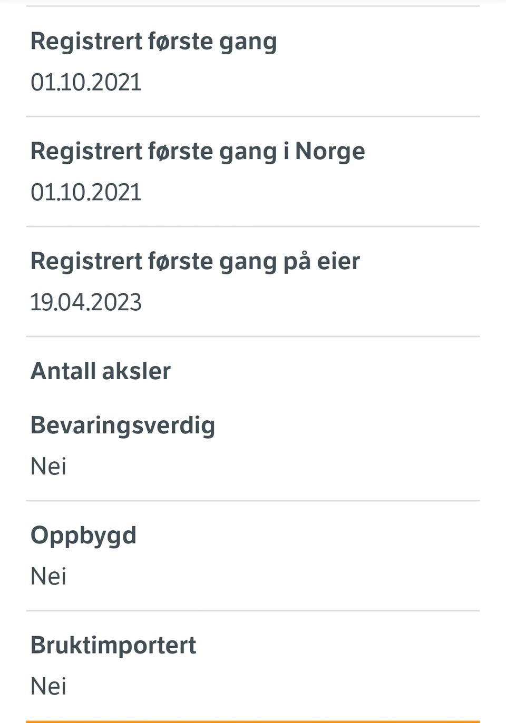Click the 'Bevaringsverdig' heading
The image size is (506, 723).
[x=123, y=426]
